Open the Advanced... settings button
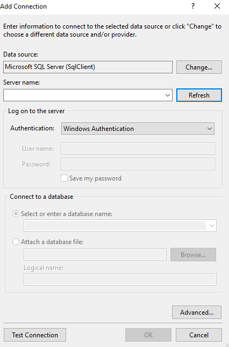 pyautogui.click(x=197, y=313)
